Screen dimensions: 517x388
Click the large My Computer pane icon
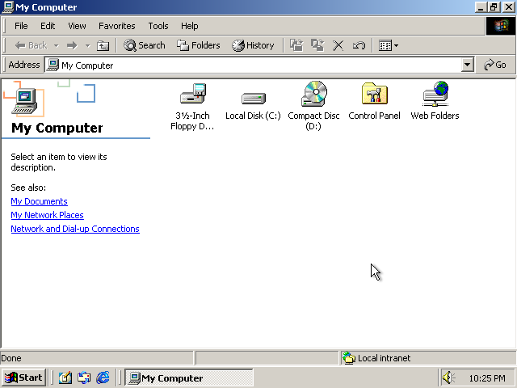click(x=24, y=101)
